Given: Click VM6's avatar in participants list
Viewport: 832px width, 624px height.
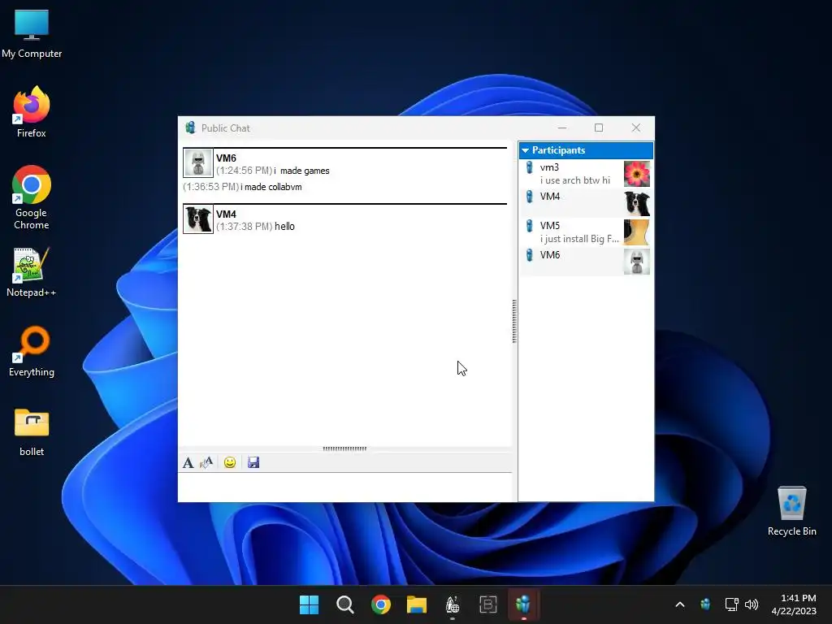Looking at the screenshot, I should click(x=637, y=262).
